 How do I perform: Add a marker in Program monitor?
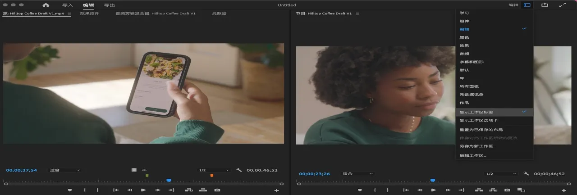point(360,190)
